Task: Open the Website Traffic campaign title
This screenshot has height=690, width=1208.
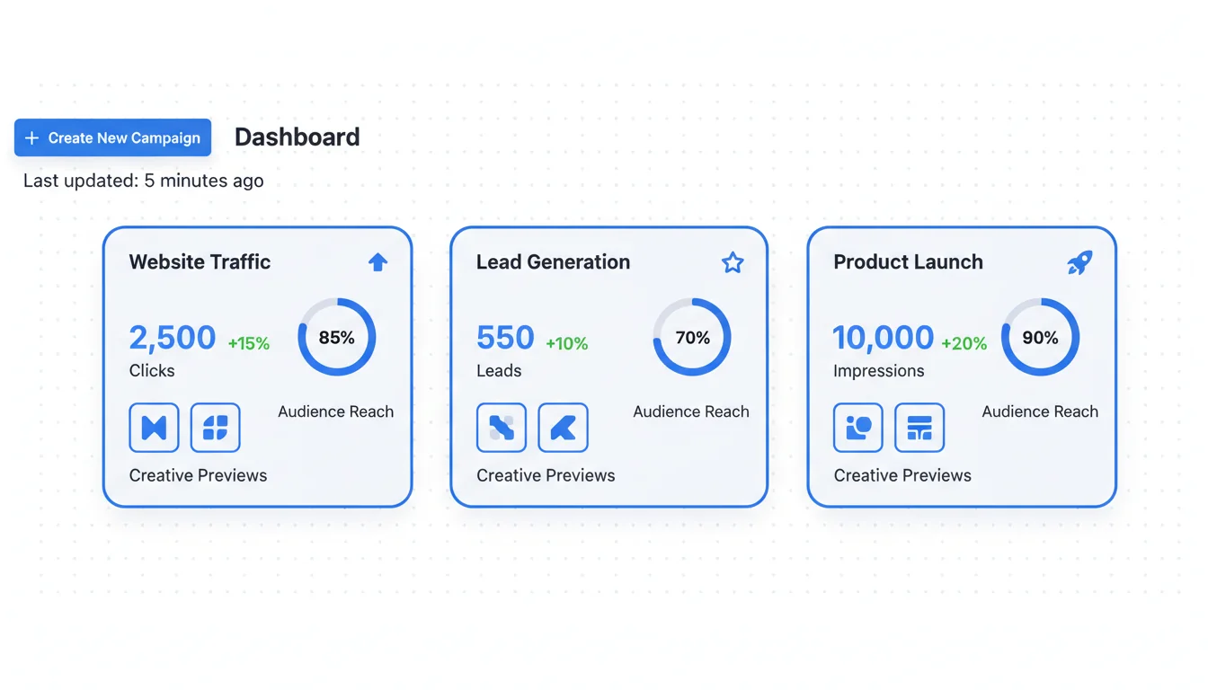Action: click(x=200, y=262)
